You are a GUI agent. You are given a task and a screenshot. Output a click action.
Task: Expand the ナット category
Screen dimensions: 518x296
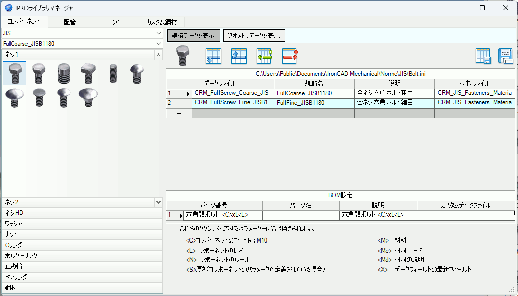coord(83,234)
